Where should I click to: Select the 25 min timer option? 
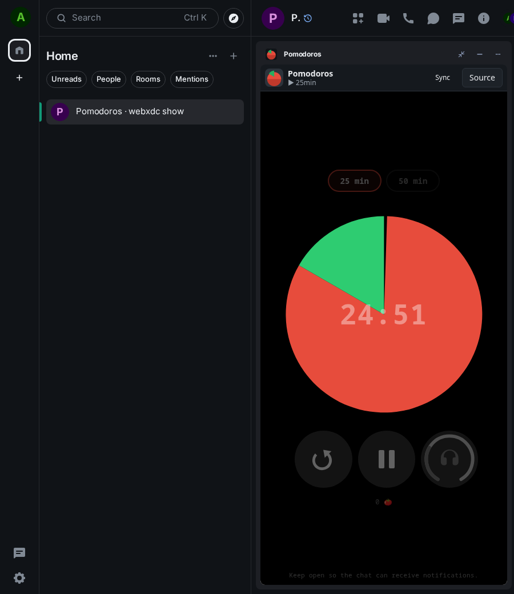355,181
